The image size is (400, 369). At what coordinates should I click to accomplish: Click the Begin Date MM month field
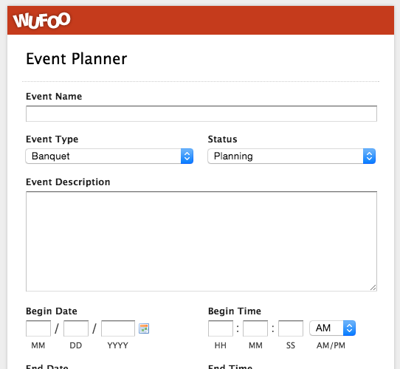click(x=38, y=328)
